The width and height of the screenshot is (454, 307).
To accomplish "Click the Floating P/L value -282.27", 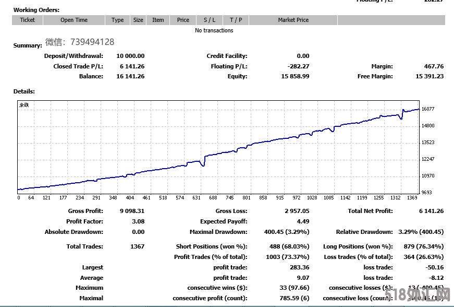I will point(298,66).
